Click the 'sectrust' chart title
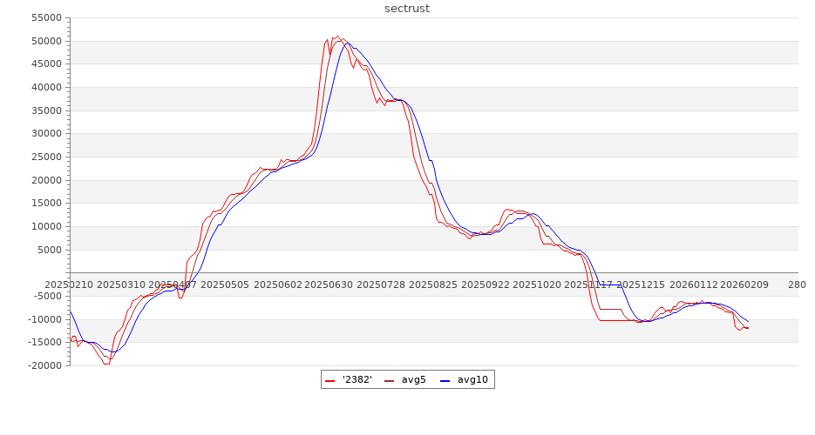 (407, 9)
